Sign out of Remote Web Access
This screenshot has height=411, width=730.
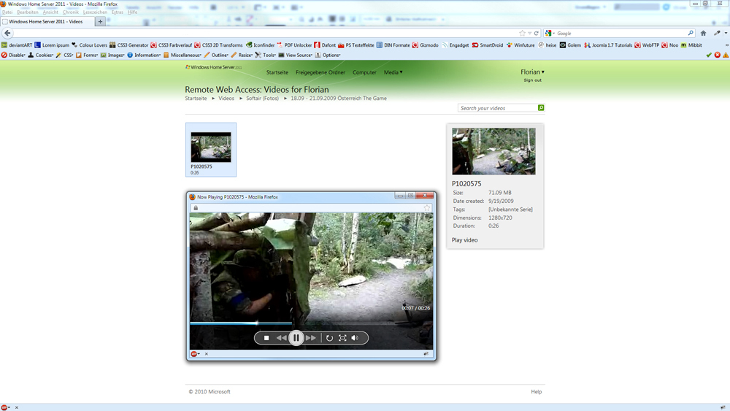point(533,80)
